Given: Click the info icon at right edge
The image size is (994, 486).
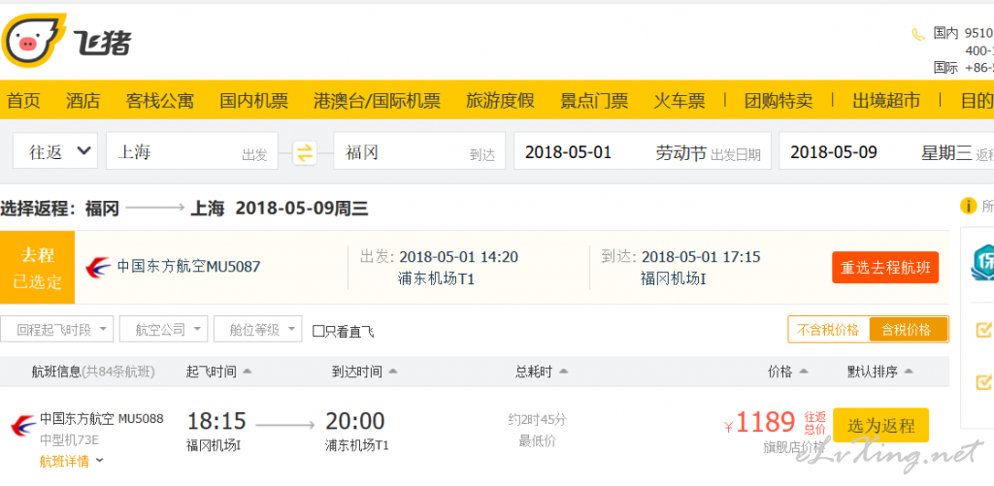Looking at the screenshot, I should [968, 206].
